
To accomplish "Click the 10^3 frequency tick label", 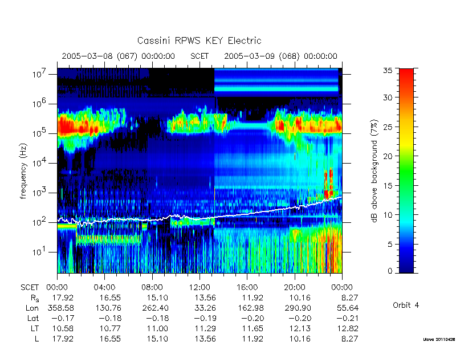I will pyautogui.click(x=40, y=193).
